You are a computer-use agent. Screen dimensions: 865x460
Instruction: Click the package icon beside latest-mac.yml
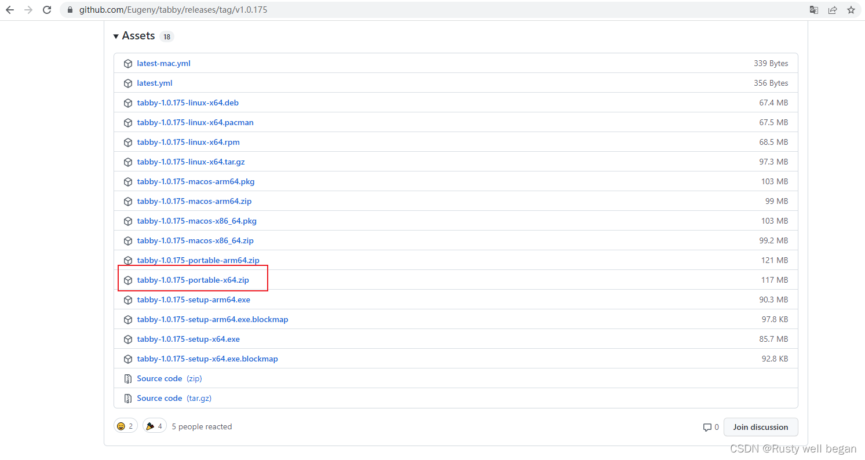[x=128, y=63]
